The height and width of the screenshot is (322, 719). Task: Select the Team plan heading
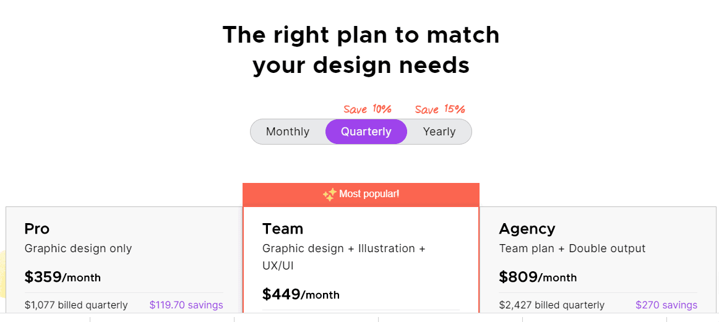click(x=282, y=229)
